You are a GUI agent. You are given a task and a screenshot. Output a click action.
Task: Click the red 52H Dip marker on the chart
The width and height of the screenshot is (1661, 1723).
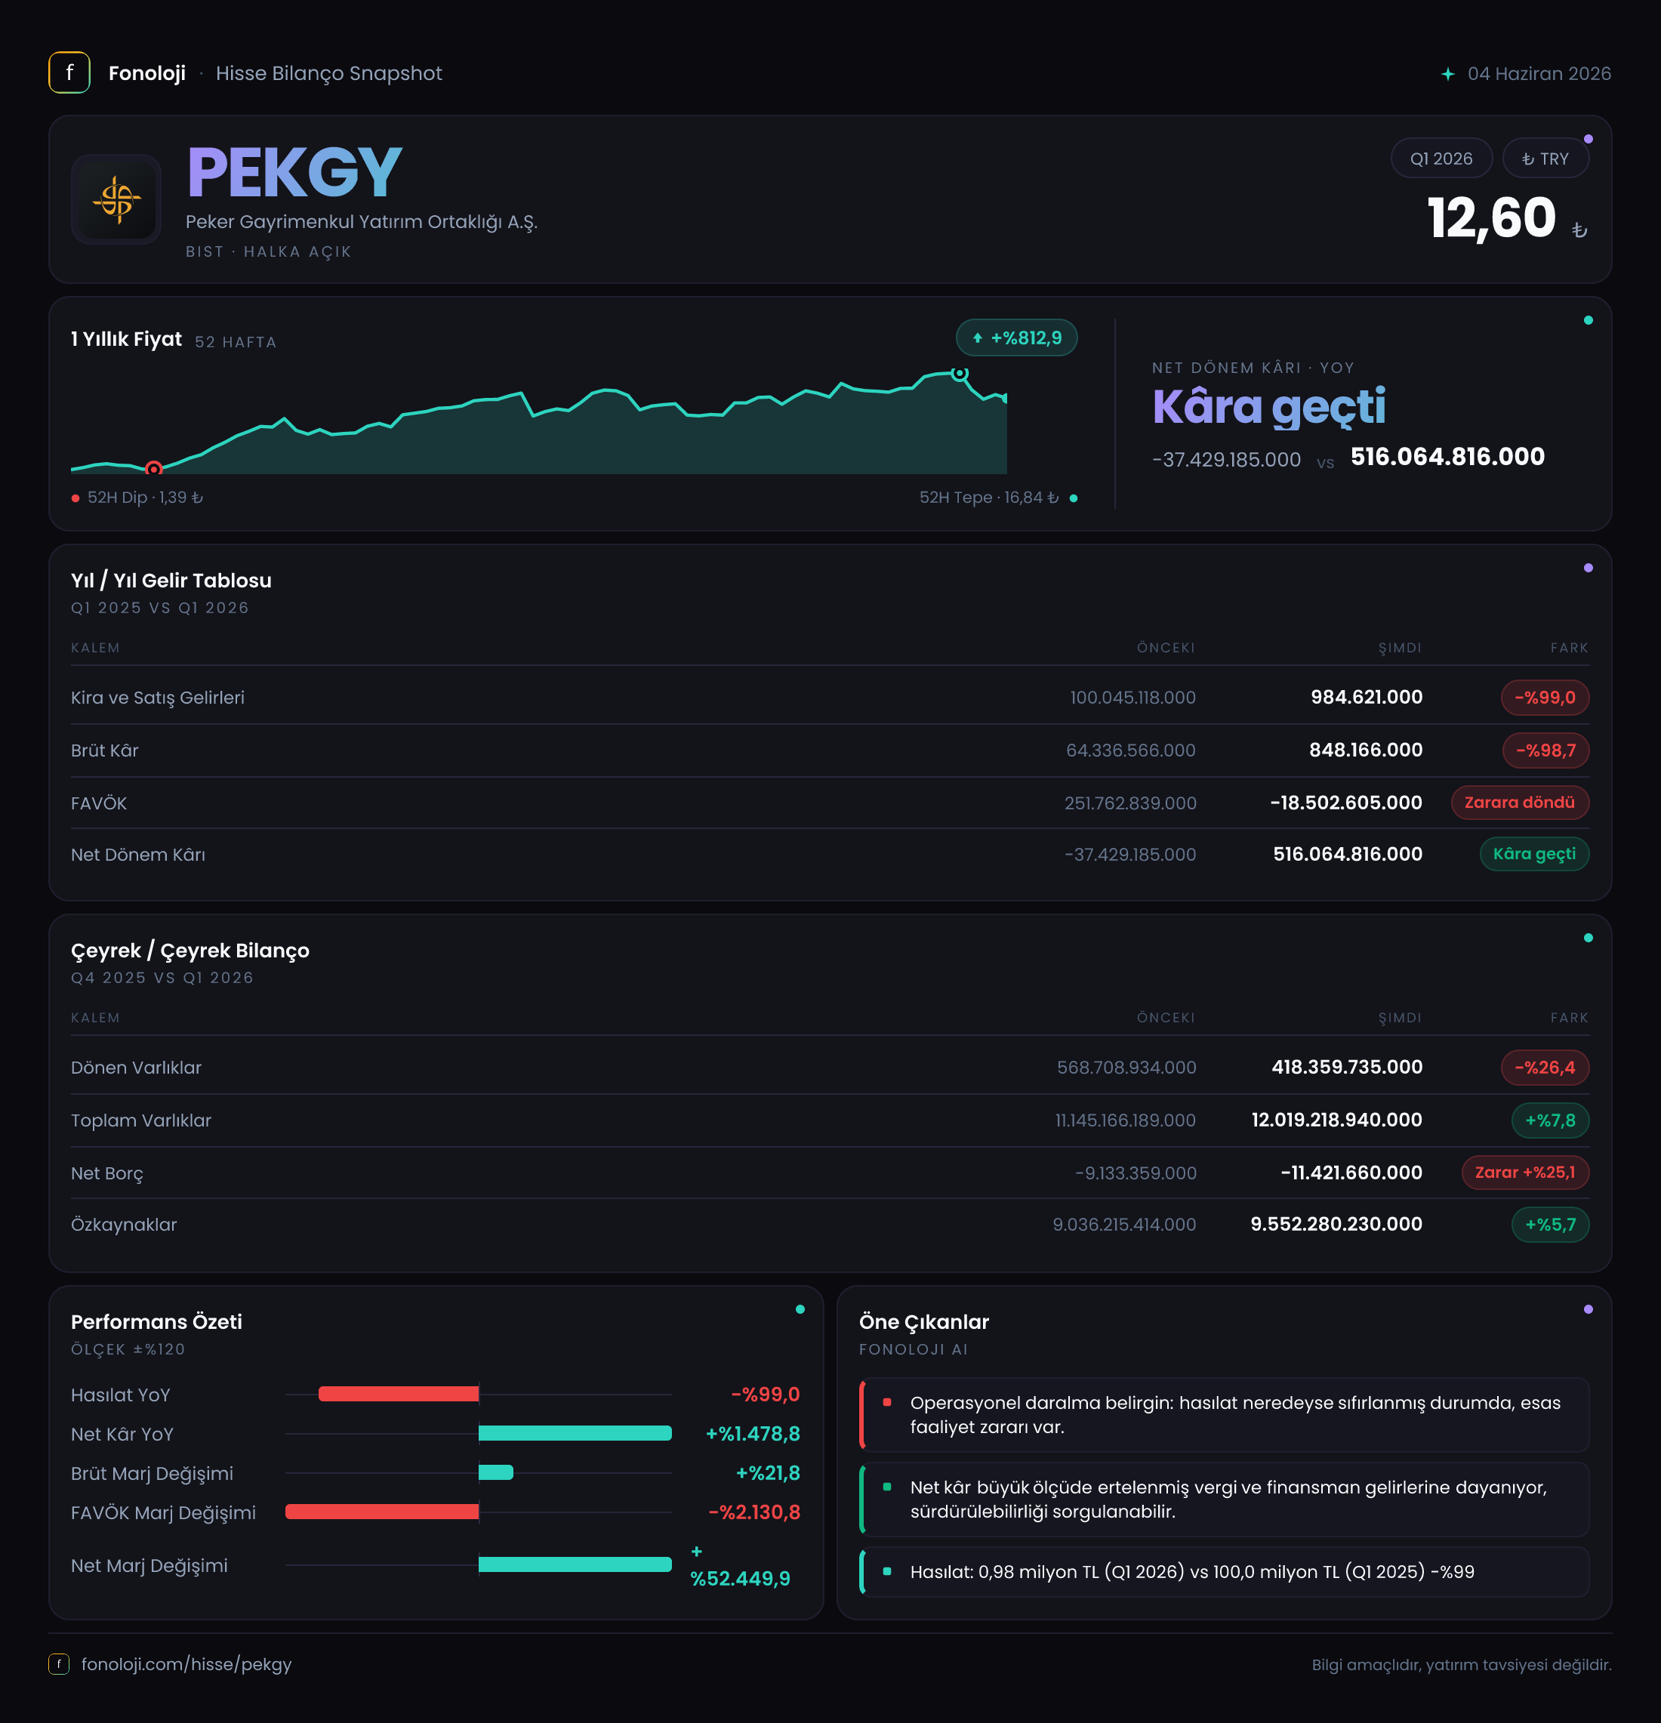pos(154,469)
